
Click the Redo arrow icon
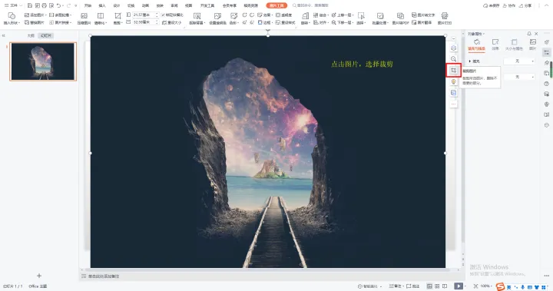(x=69, y=5)
